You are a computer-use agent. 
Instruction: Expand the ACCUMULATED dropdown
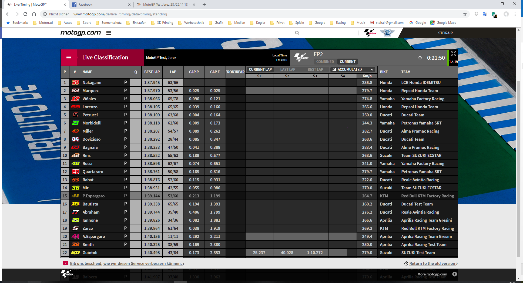[x=353, y=69]
